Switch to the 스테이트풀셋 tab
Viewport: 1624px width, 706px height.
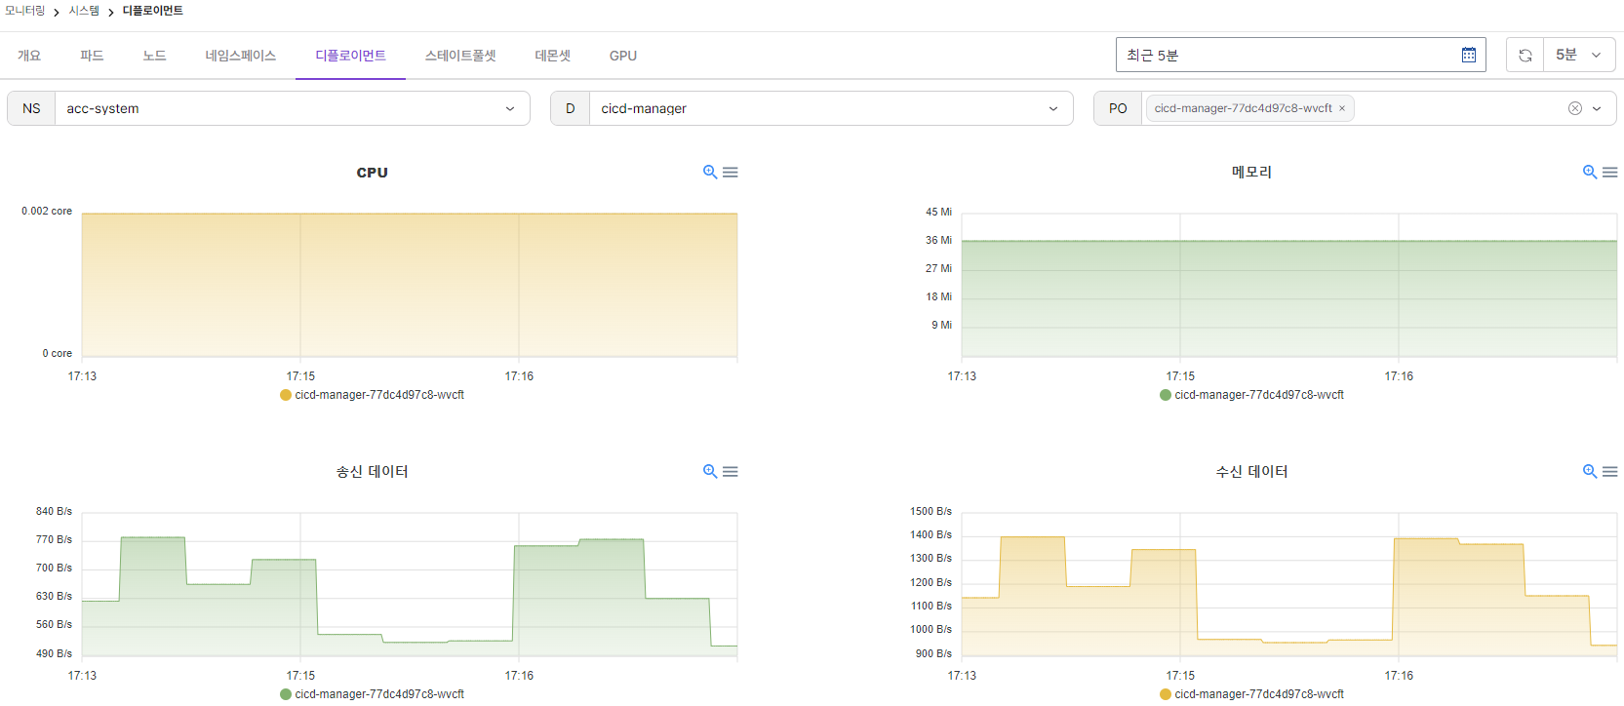coord(460,56)
